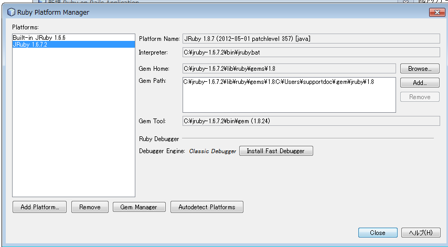The width and height of the screenshot is (448, 247).
Task: Click the Gem Home path field
Action: pos(289,69)
